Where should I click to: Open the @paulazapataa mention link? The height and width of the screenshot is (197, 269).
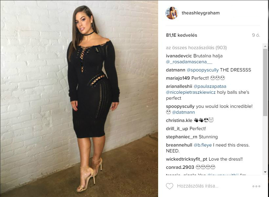click(x=210, y=87)
